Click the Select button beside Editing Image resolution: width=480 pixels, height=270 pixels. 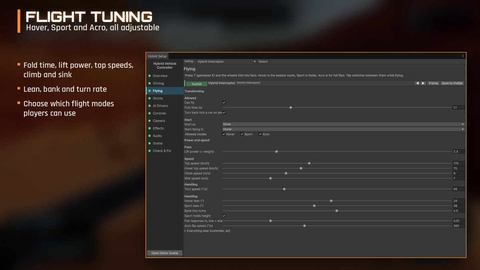point(263,62)
